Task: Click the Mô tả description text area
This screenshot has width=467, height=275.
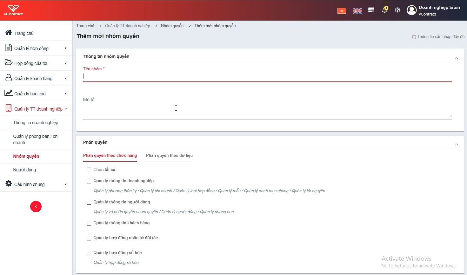Action: (267, 111)
